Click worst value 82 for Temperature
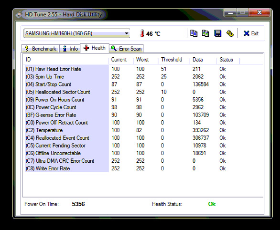Image resolution: width=280 pixels, height=230 pixels. coord(139,130)
